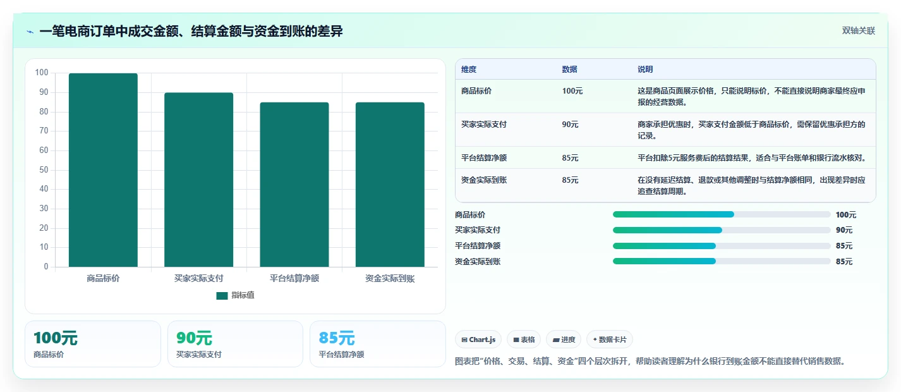
Task: Click the 说明 table column header
Action: tap(645, 70)
